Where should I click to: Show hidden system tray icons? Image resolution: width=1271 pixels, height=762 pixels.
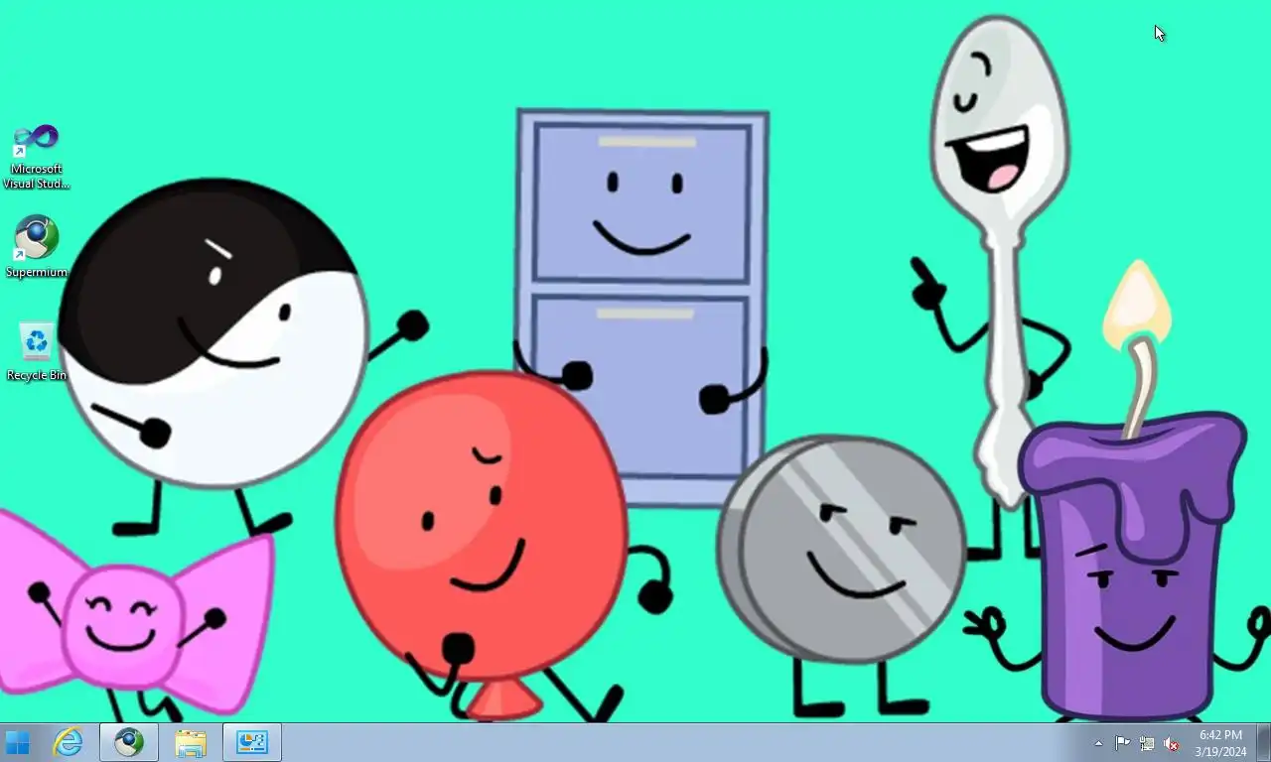click(1098, 743)
